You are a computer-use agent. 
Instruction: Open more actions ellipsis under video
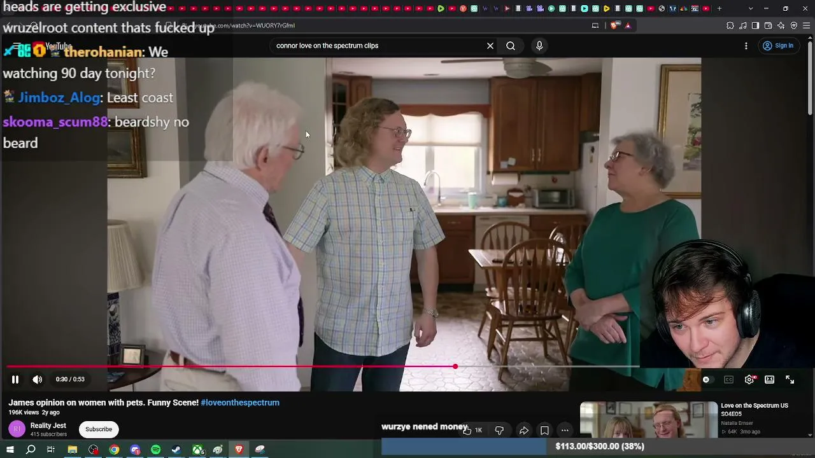(565, 431)
